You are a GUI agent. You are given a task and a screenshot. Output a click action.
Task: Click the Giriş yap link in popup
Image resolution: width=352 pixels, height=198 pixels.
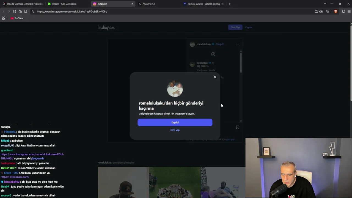click(175, 130)
